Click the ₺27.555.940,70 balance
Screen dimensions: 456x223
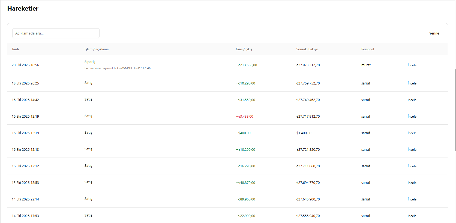[x=308, y=216]
